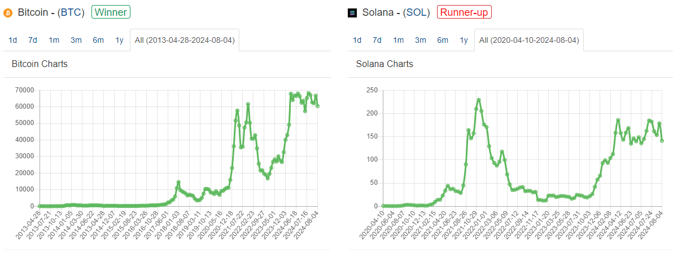The height and width of the screenshot is (258, 673).
Task: Select Bitcoin All (2013-04-28-2024-08-04) tab
Action: click(185, 40)
